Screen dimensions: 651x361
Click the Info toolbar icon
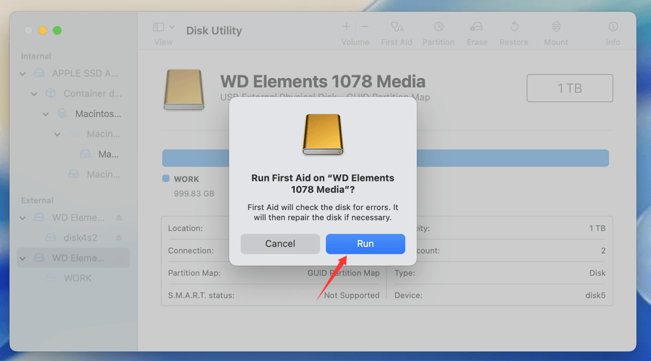(613, 27)
